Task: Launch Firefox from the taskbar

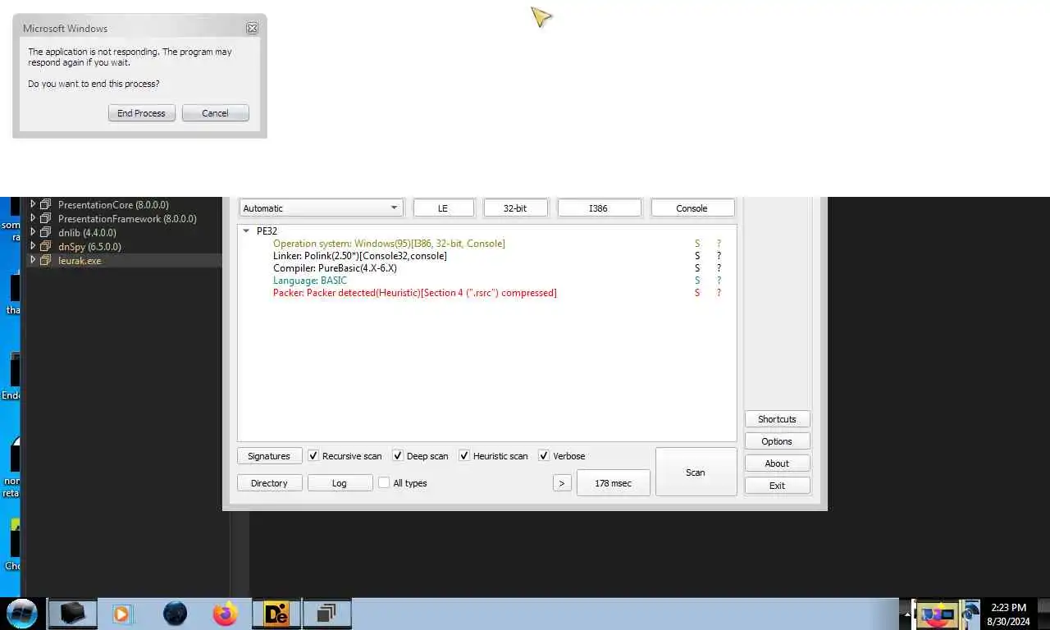Action: click(225, 614)
